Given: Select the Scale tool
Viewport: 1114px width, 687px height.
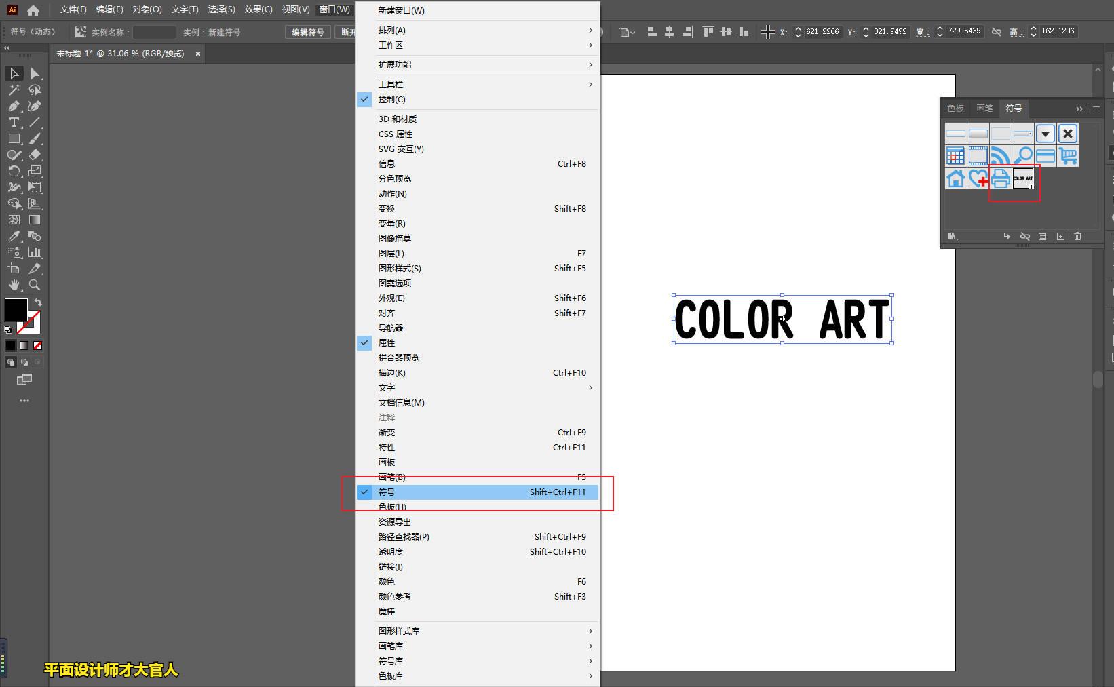Looking at the screenshot, I should pos(35,171).
